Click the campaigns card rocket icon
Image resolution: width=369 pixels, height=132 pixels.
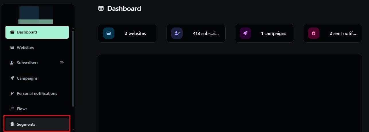(245, 33)
